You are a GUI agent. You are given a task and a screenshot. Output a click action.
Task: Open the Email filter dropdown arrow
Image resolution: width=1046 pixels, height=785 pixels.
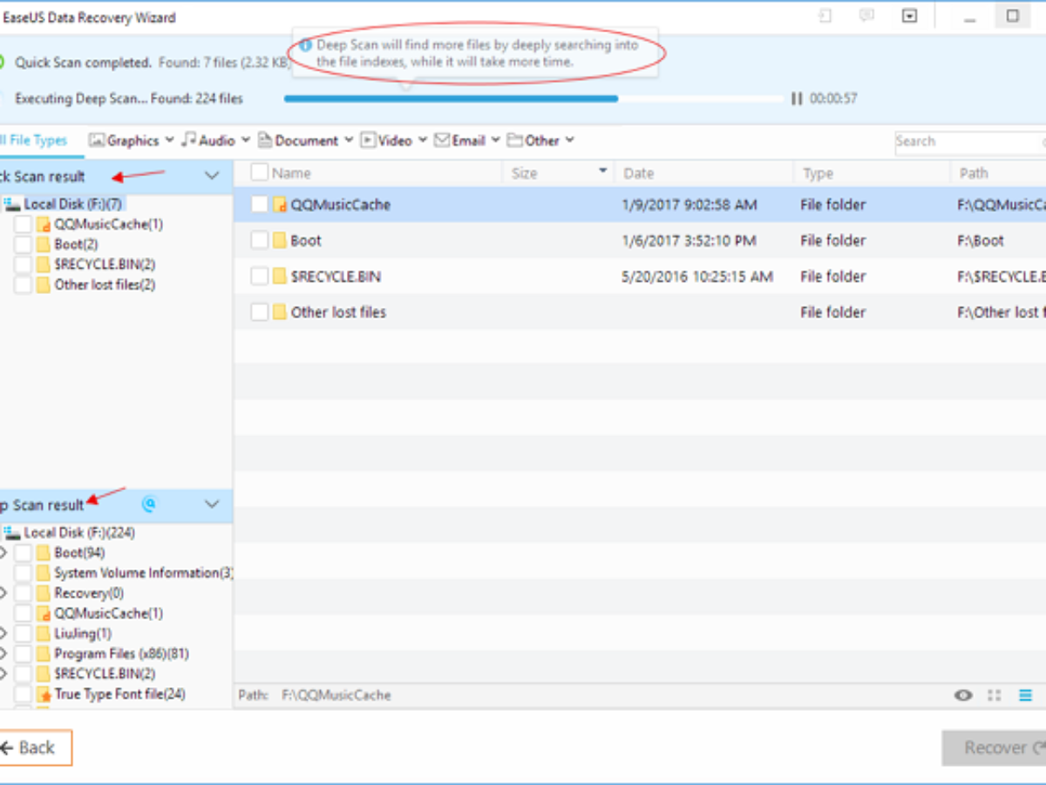tap(496, 140)
